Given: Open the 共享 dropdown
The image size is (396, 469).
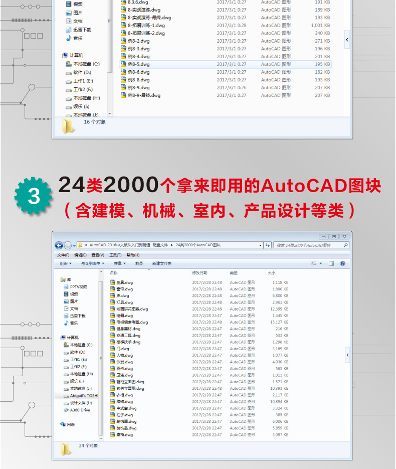Looking at the screenshot, I should tap(119, 263).
